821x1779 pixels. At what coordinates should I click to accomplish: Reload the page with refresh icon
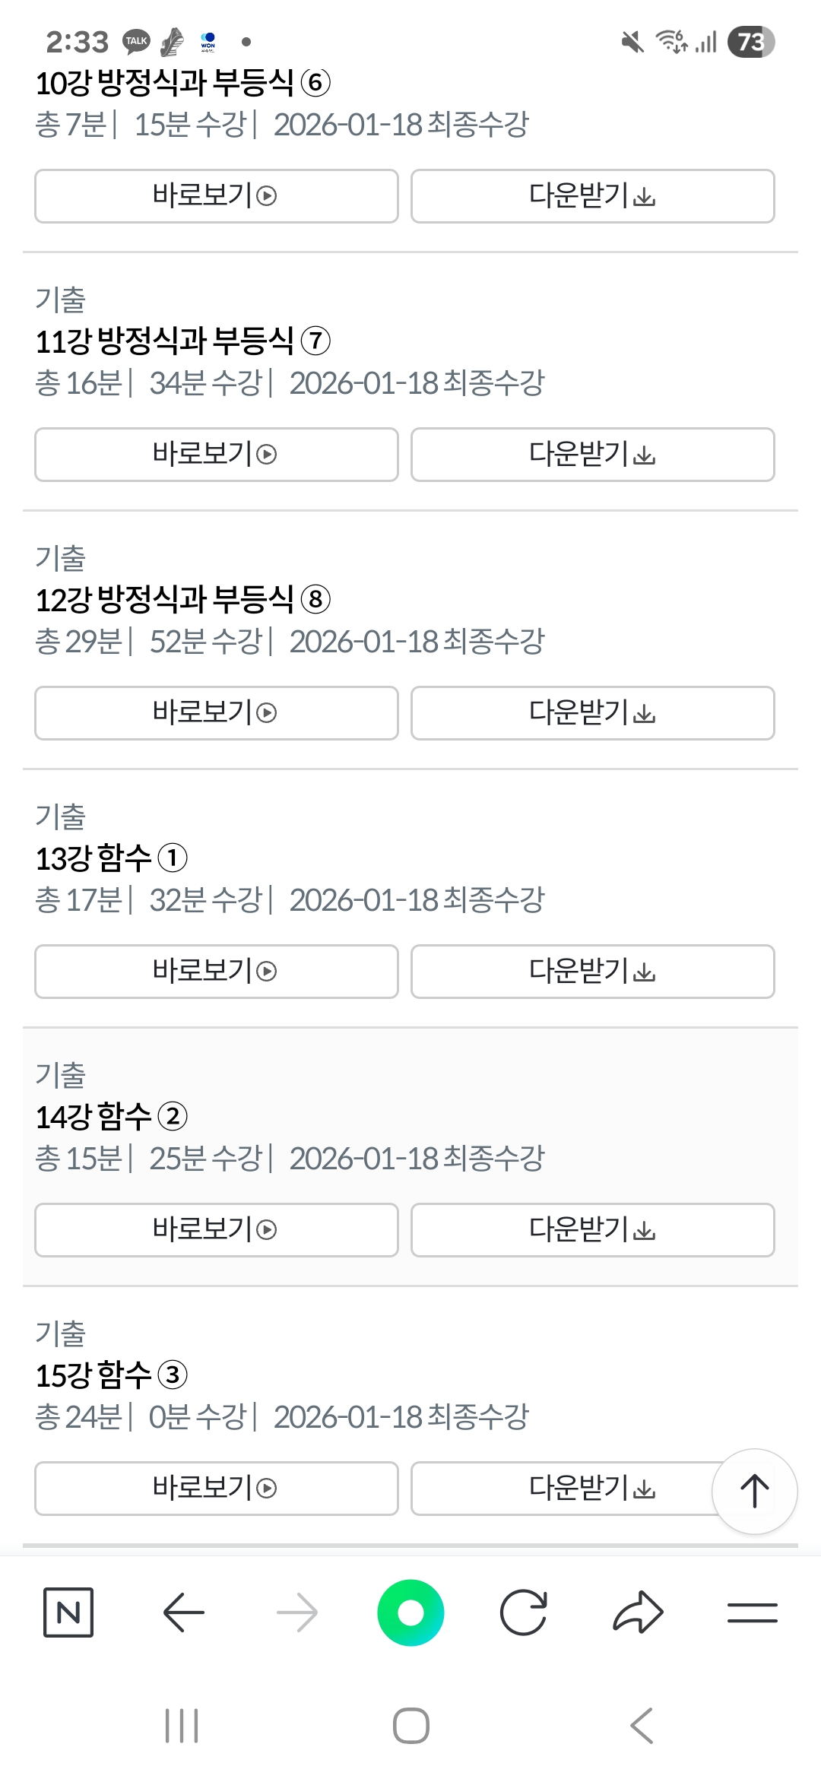pos(524,1612)
